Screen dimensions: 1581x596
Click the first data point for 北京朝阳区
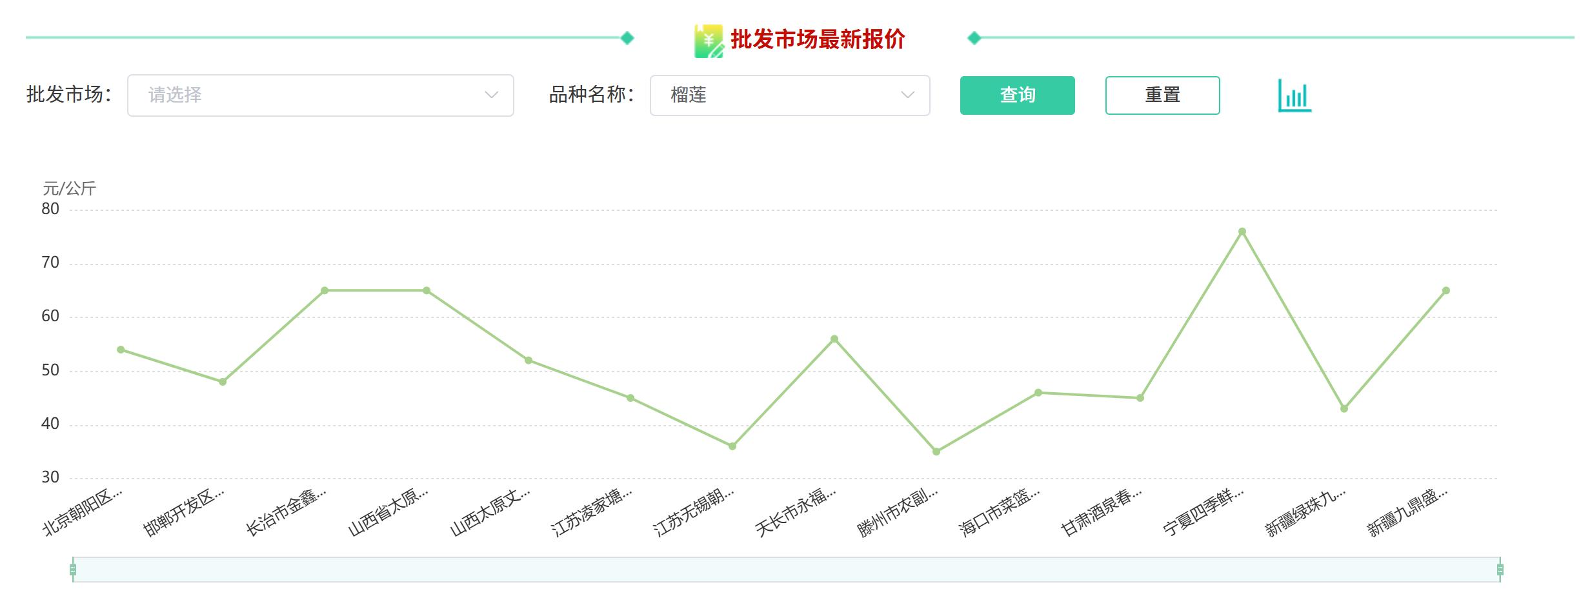pyautogui.click(x=119, y=349)
